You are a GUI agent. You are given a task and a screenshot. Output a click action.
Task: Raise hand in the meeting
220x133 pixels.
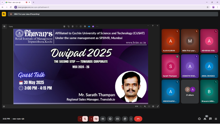pos(125,119)
